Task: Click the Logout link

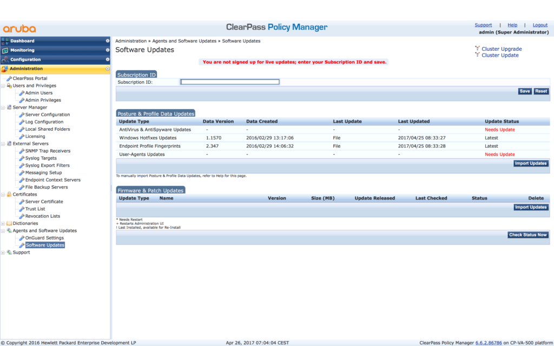Action: click(540, 25)
